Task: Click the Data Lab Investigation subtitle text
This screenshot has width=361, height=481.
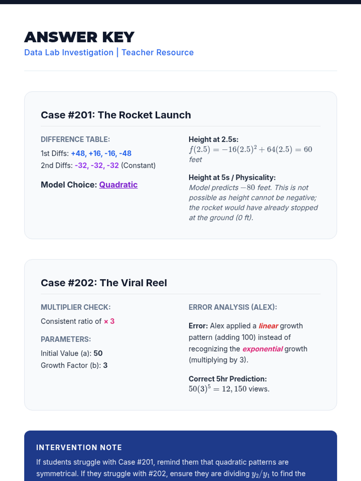Action: point(69,52)
